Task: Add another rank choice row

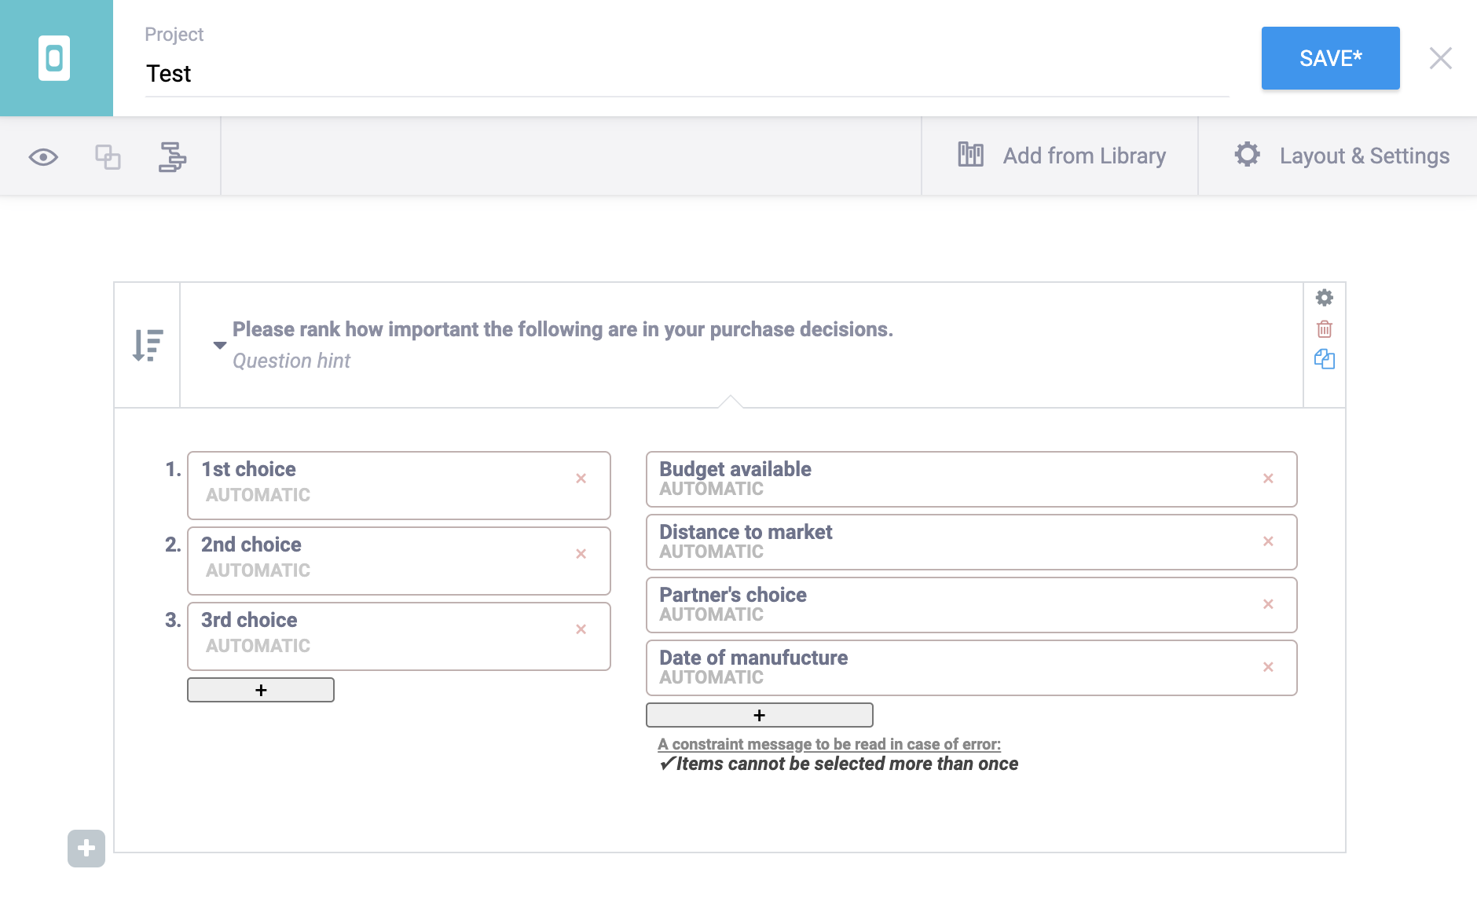Action: [261, 690]
